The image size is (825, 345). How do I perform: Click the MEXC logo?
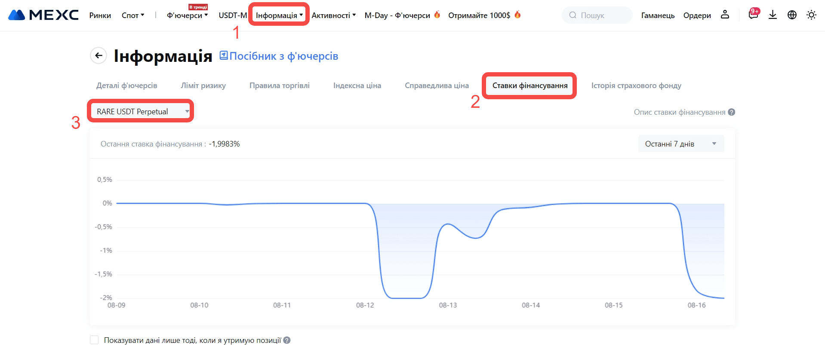click(43, 15)
